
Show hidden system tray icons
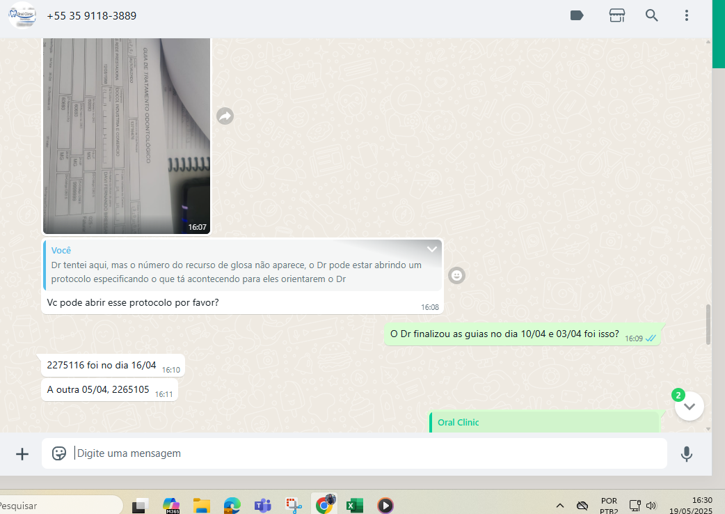pos(559,506)
